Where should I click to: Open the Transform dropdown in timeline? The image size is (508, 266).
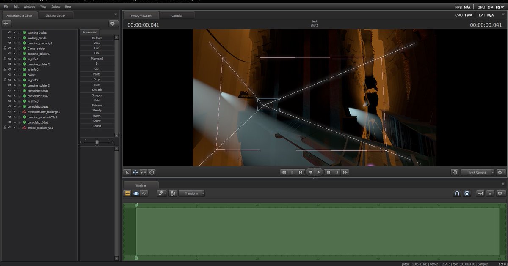192,193
